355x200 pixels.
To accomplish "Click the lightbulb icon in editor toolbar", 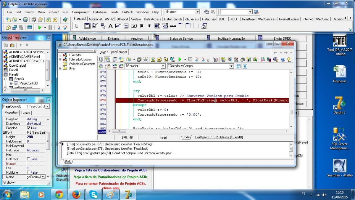I will point(289,60).
